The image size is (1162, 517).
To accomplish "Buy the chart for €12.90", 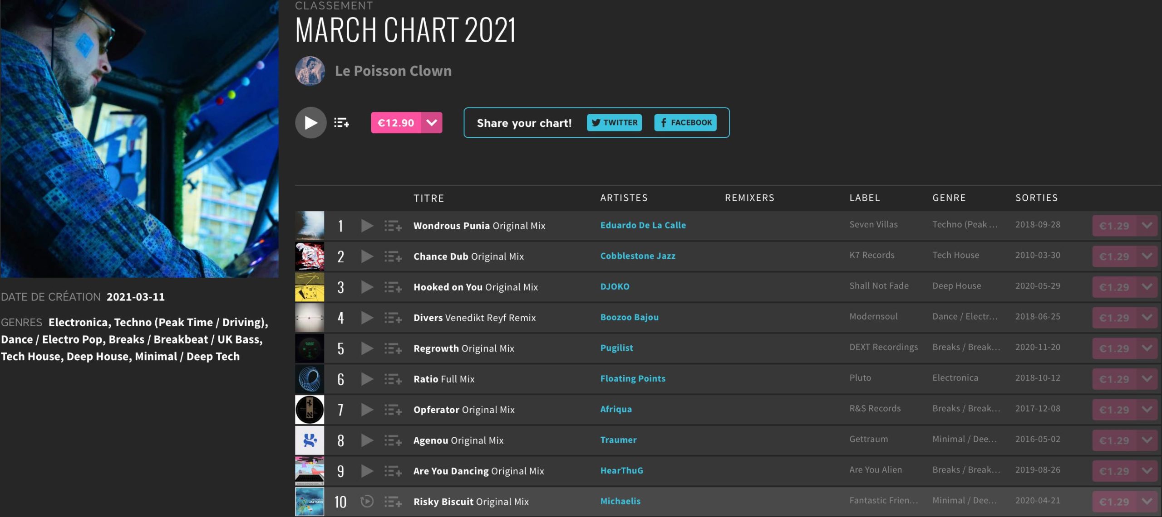I will (396, 122).
